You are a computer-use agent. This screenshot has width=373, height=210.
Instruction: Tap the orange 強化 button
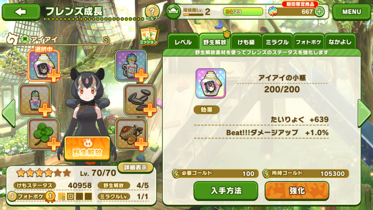(x=297, y=191)
